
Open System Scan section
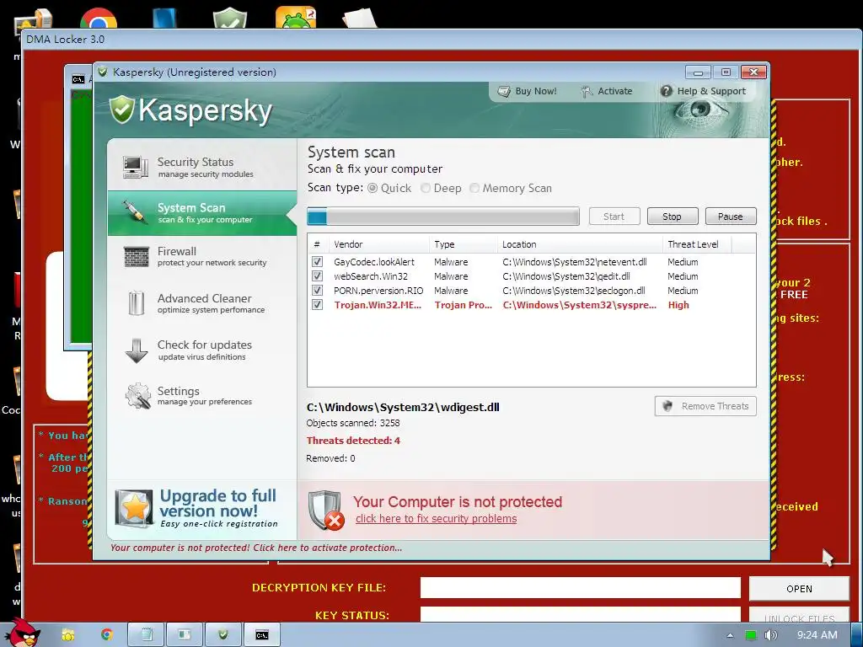click(x=201, y=213)
